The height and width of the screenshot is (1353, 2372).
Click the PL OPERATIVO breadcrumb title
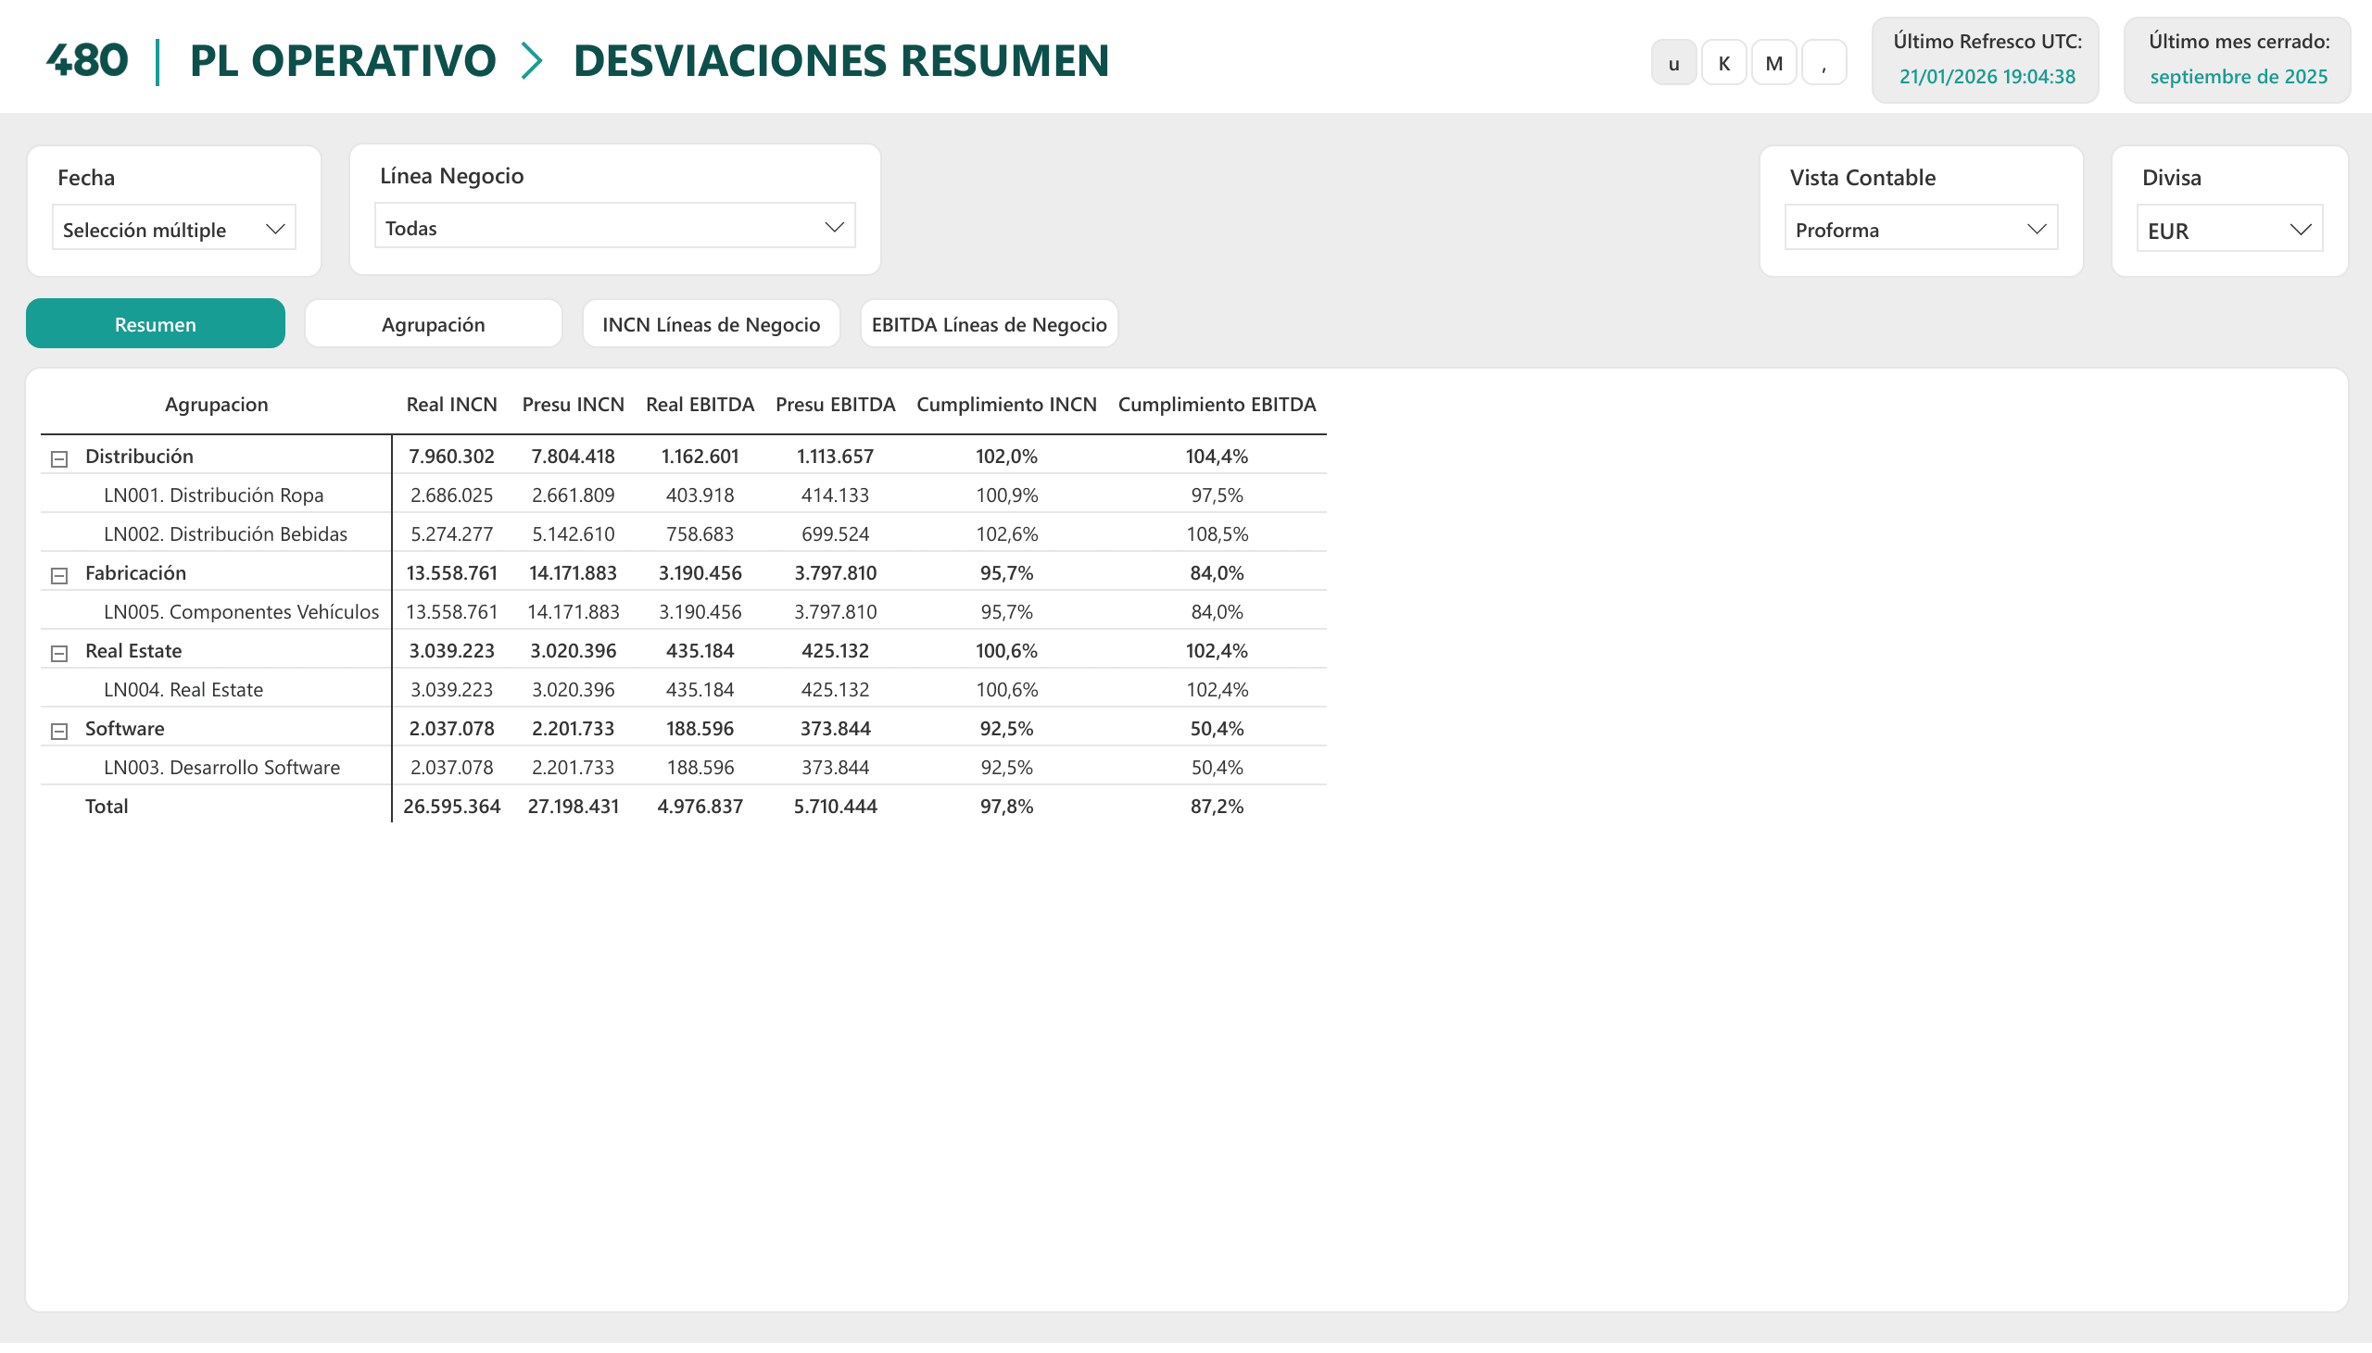343,60
